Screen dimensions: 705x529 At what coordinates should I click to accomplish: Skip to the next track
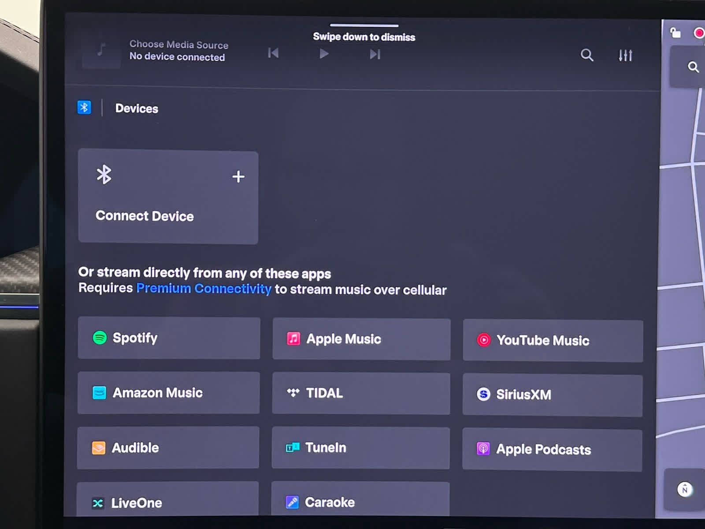click(375, 54)
